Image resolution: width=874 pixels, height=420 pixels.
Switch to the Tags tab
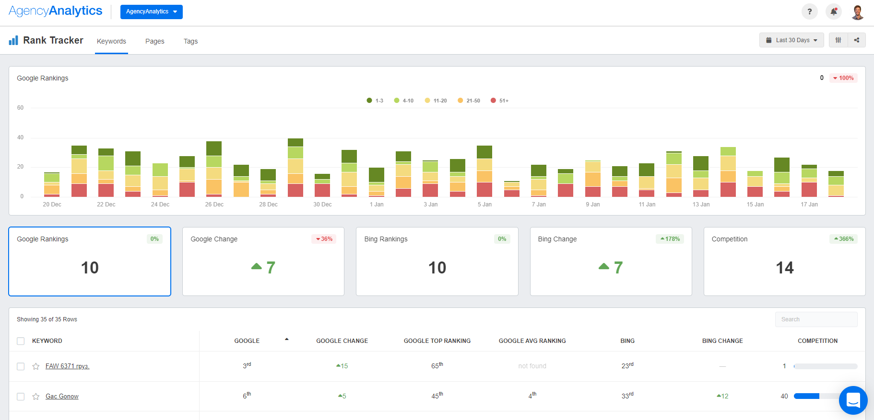pos(190,41)
